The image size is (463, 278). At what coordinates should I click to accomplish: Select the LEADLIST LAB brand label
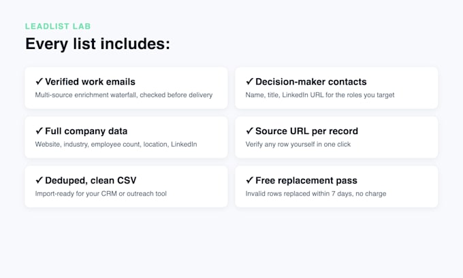click(x=58, y=27)
